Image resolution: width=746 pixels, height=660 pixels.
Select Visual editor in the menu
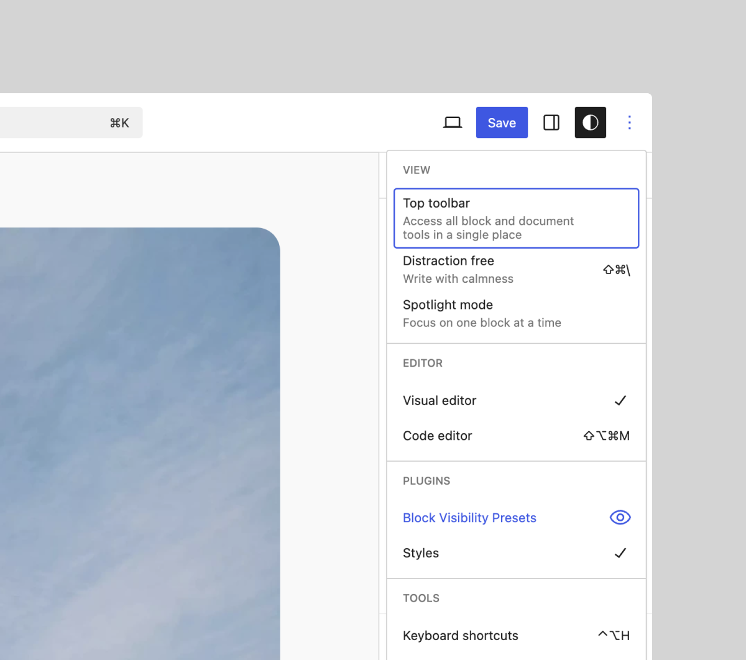click(440, 401)
